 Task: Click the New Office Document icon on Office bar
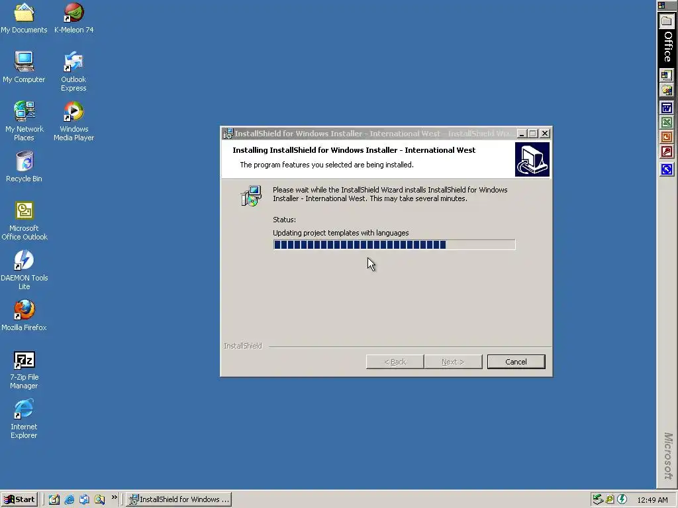click(x=666, y=75)
